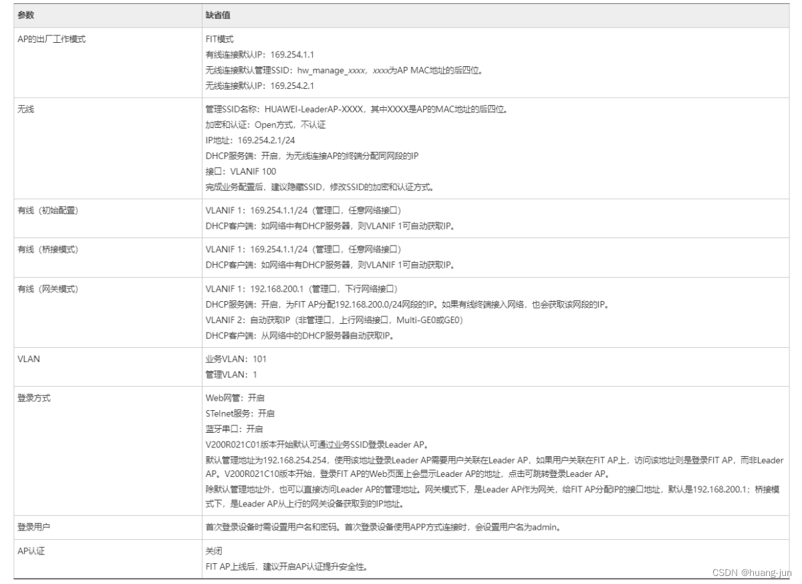Click the 'FIT模式' text
Image resolution: width=802 pixels, height=584 pixels.
(x=221, y=39)
